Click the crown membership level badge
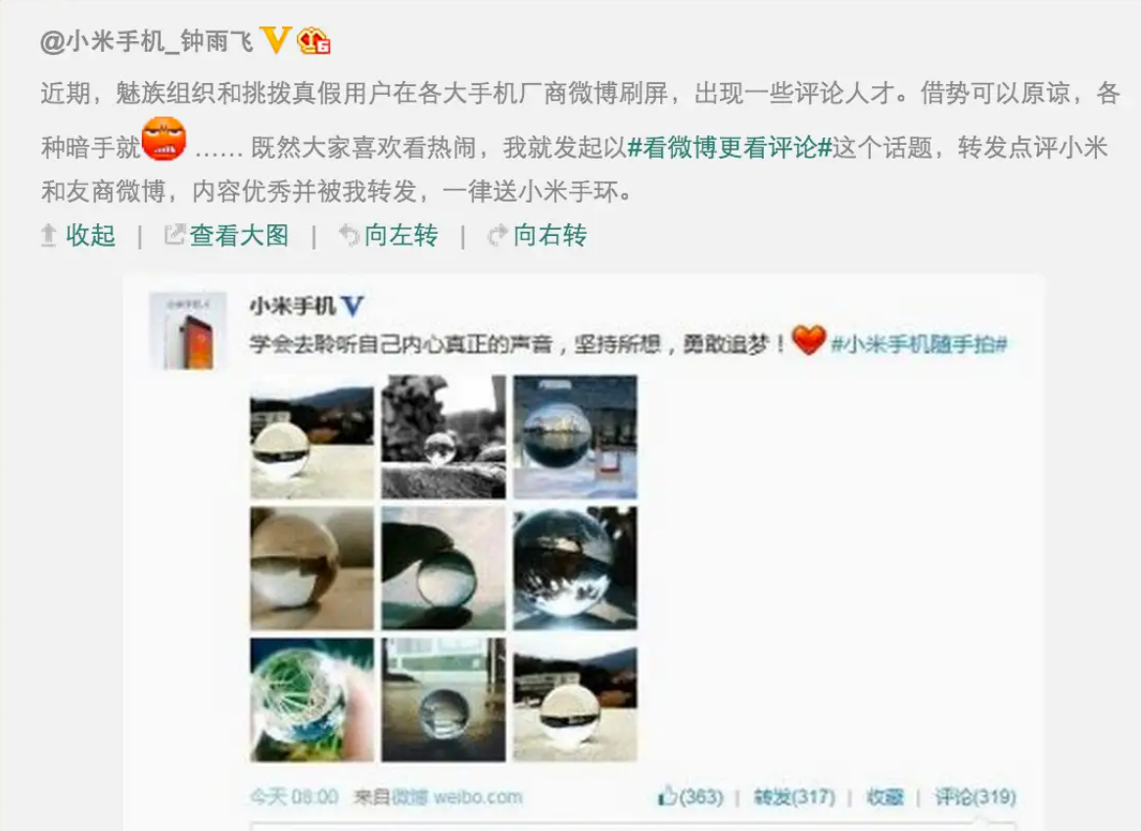Viewport: 1141px width, 831px height. tap(313, 41)
